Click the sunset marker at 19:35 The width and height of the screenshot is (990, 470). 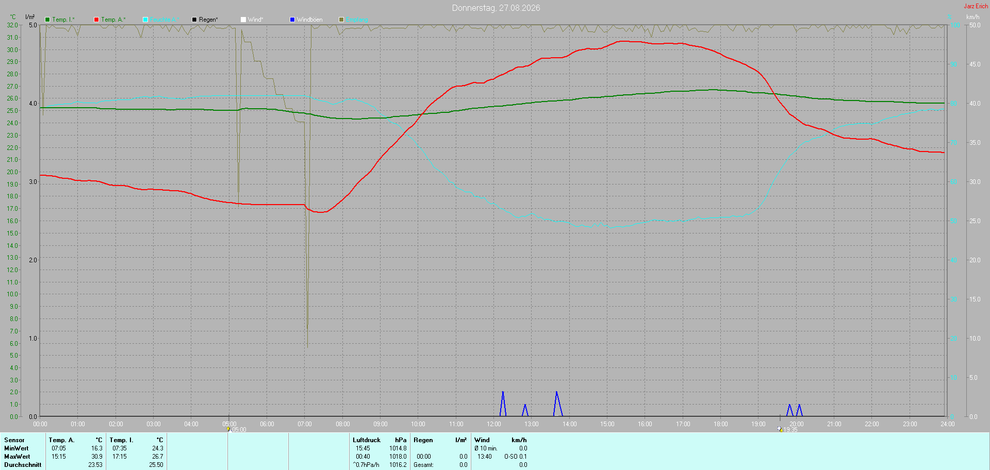[x=780, y=429]
